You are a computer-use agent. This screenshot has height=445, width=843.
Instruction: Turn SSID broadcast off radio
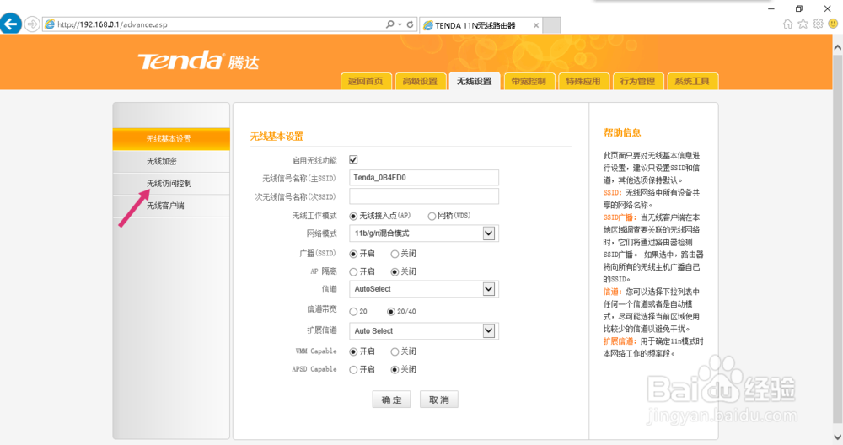point(395,254)
